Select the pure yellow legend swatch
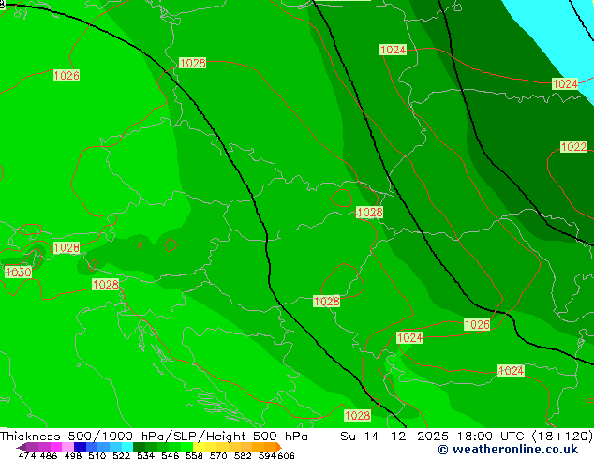This screenshot has width=594, height=459. (x=199, y=447)
